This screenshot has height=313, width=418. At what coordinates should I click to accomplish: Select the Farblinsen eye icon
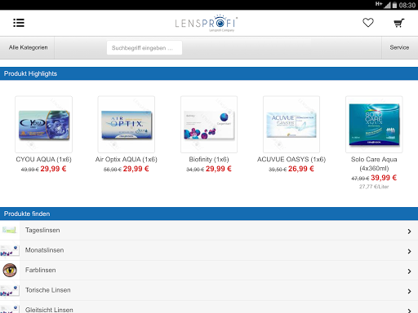pyautogui.click(x=10, y=270)
